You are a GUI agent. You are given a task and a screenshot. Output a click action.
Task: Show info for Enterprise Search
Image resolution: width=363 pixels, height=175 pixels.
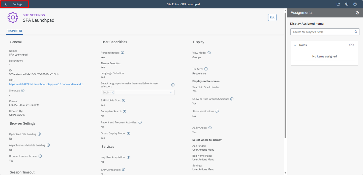click(124, 111)
